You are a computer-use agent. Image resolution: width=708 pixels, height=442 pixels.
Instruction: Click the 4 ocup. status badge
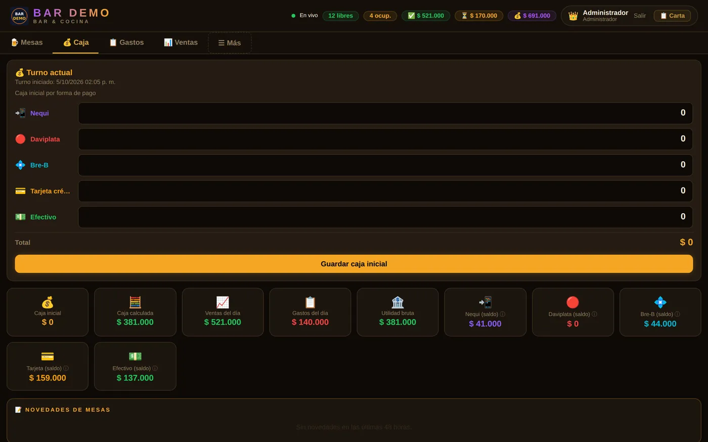pyautogui.click(x=380, y=16)
